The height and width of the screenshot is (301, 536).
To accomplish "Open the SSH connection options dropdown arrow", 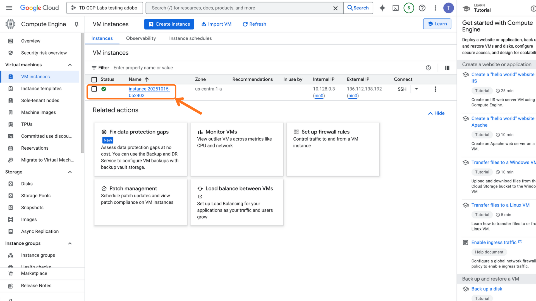I will point(417,89).
